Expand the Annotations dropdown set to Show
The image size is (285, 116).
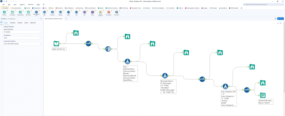(x=22, y=38)
